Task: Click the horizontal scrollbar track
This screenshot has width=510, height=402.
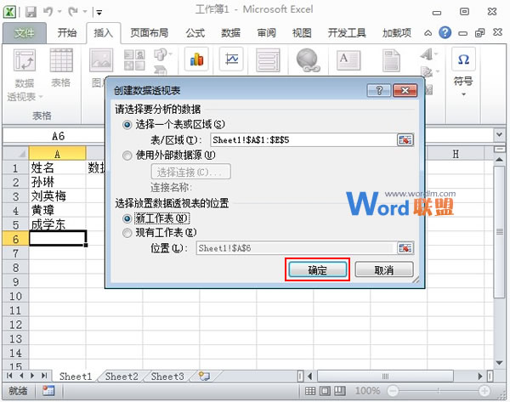Action: click(385, 377)
